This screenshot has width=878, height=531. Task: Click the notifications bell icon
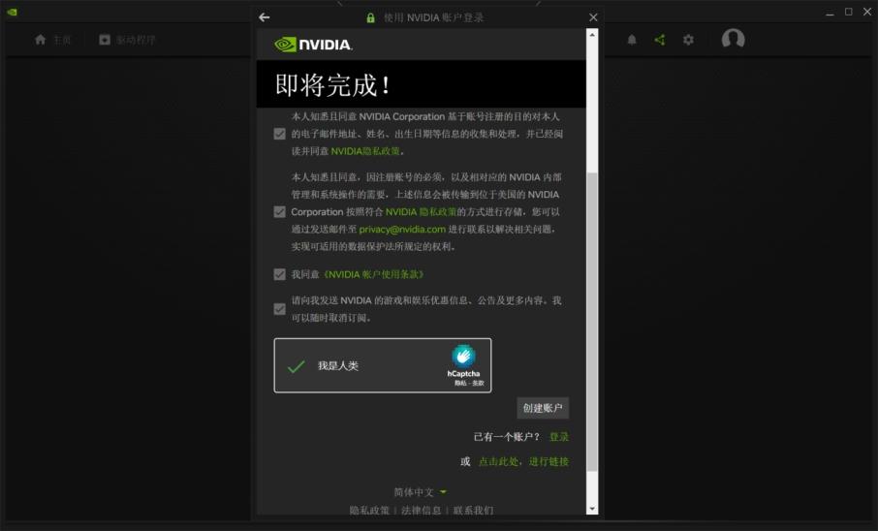632,40
